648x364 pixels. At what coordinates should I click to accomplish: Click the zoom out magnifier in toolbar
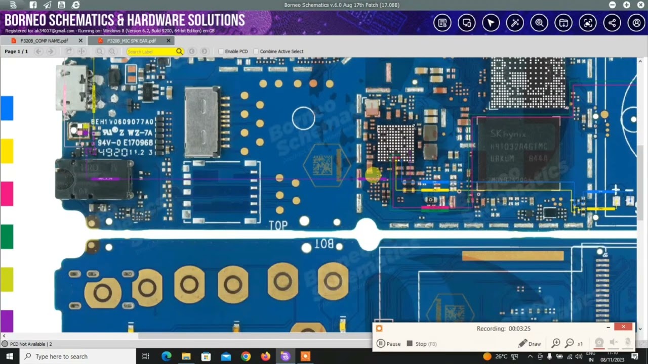point(100,52)
